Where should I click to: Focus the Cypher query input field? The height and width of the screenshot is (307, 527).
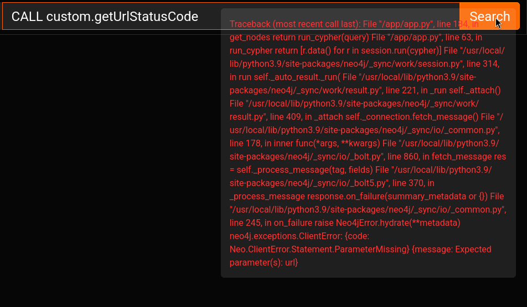pyautogui.click(x=111, y=17)
